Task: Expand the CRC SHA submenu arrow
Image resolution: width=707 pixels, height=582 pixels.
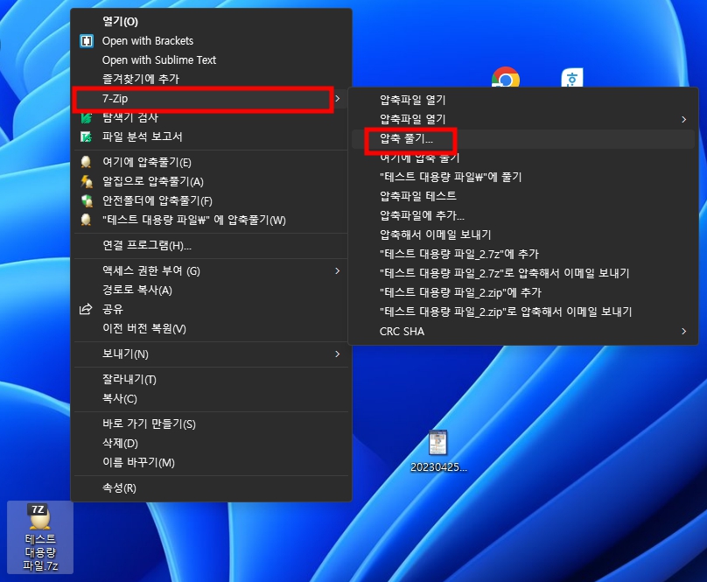Action: tap(684, 331)
